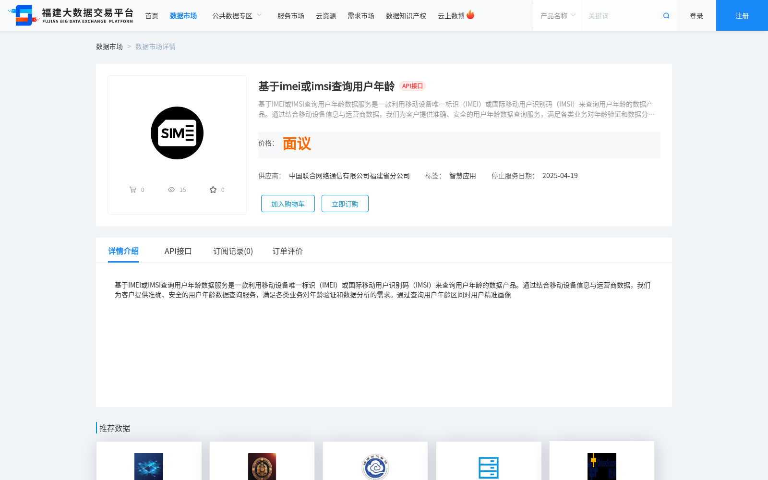Viewport: 768px width, 480px height.
Task: Open the recommended card with blue server icon
Action: coord(489,461)
